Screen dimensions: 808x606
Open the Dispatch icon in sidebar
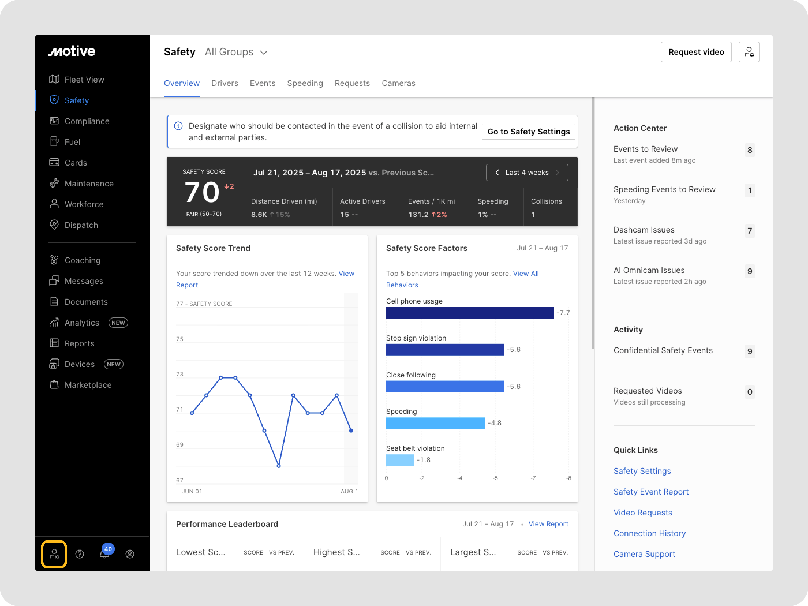tap(54, 225)
